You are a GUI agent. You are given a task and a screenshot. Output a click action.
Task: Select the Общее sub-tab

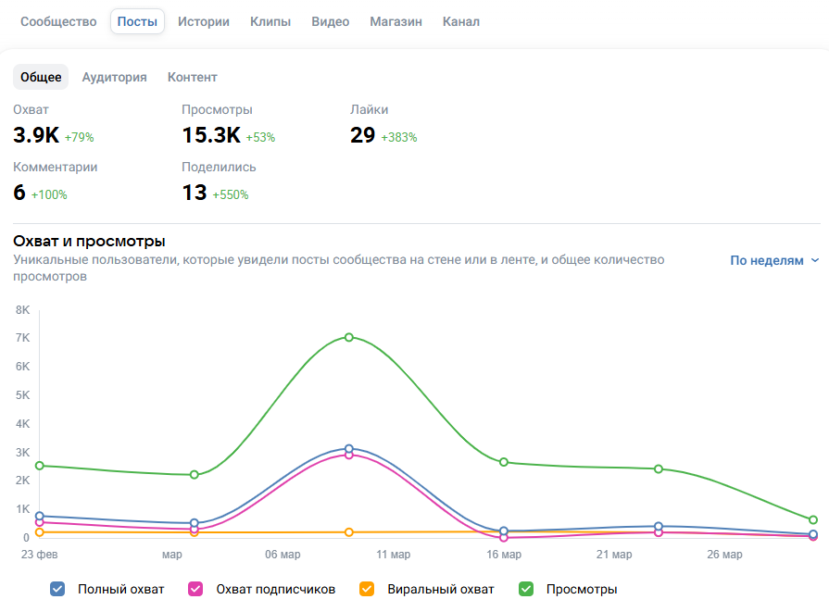coord(41,77)
